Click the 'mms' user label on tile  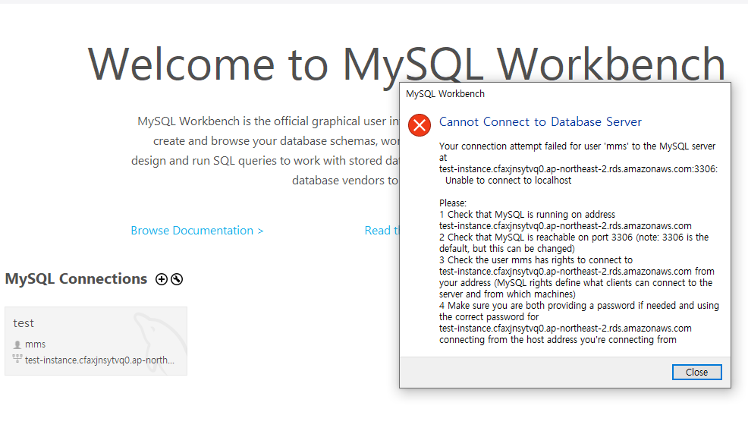(x=36, y=344)
